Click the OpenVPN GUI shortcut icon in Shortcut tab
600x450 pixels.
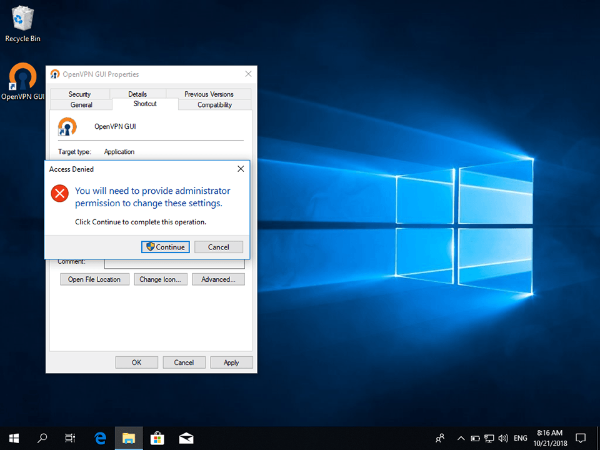tap(67, 126)
